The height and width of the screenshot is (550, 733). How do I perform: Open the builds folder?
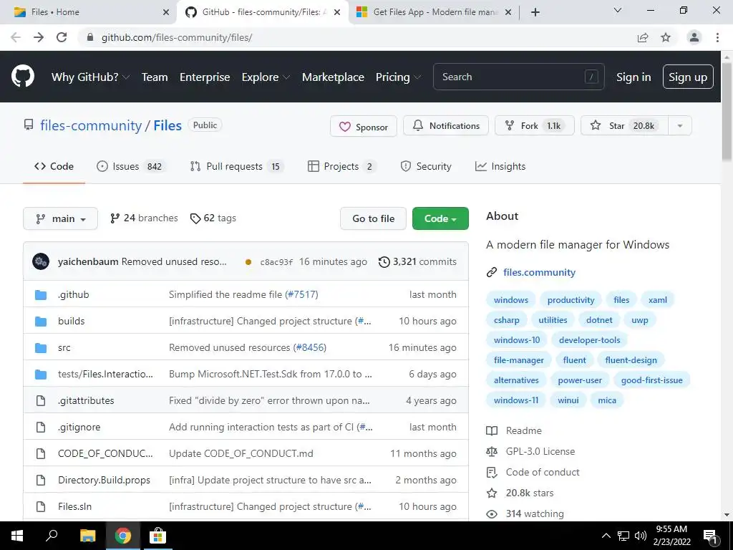[x=71, y=321]
